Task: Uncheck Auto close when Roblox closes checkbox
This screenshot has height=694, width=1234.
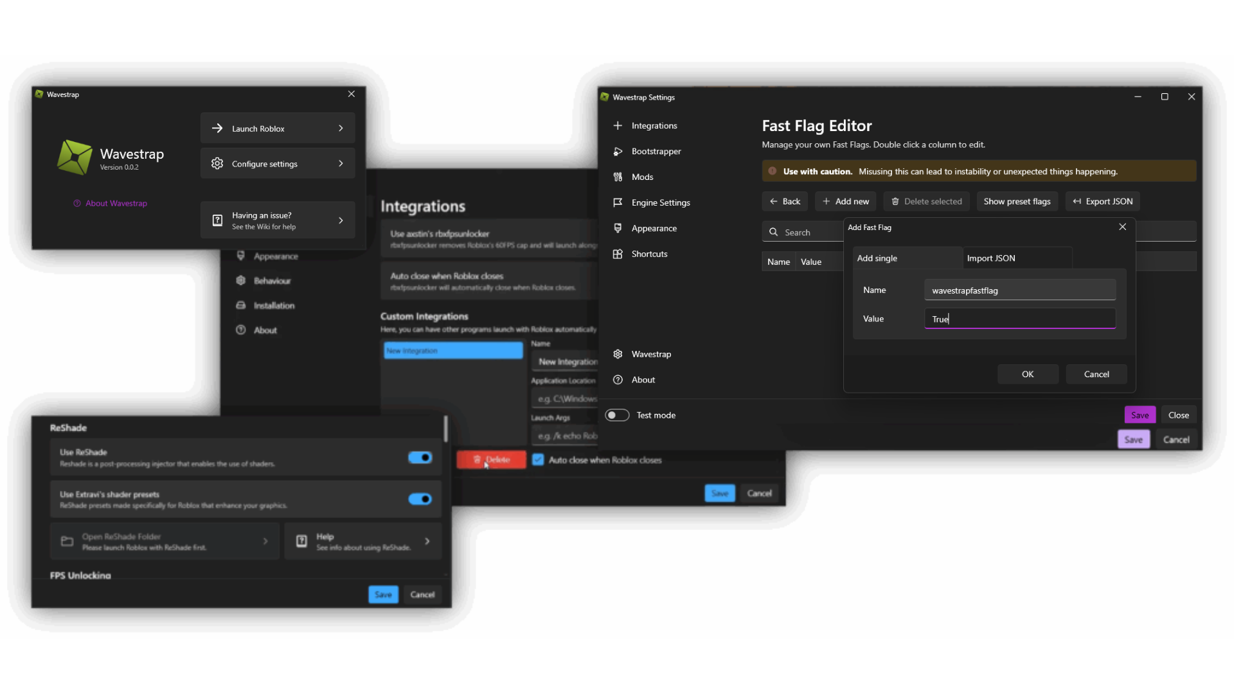Action: click(x=538, y=459)
